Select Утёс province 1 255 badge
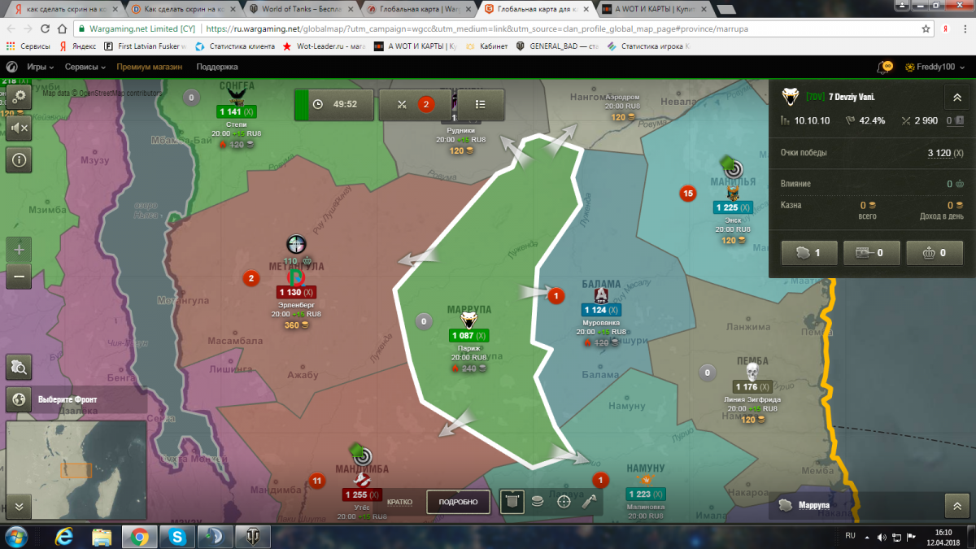The width and height of the screenshot is (976, 549). coord(362,495)
